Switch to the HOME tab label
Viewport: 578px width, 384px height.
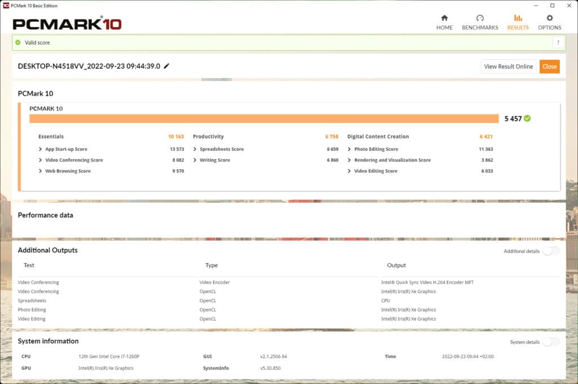click(x=444, y=28)
